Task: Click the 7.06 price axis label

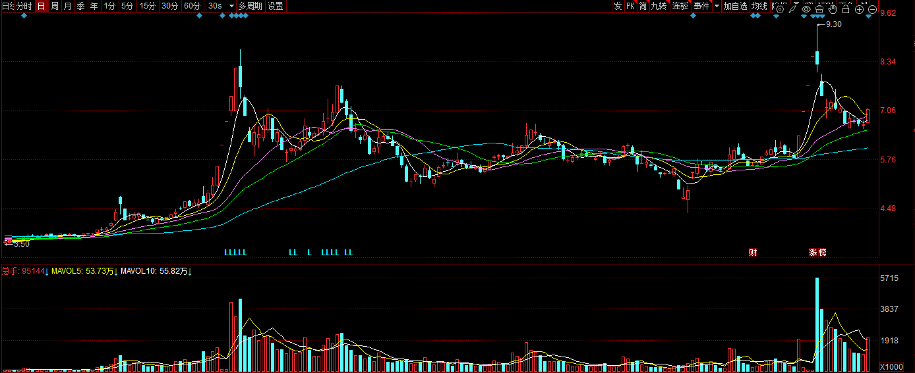Action: point(887,111)
